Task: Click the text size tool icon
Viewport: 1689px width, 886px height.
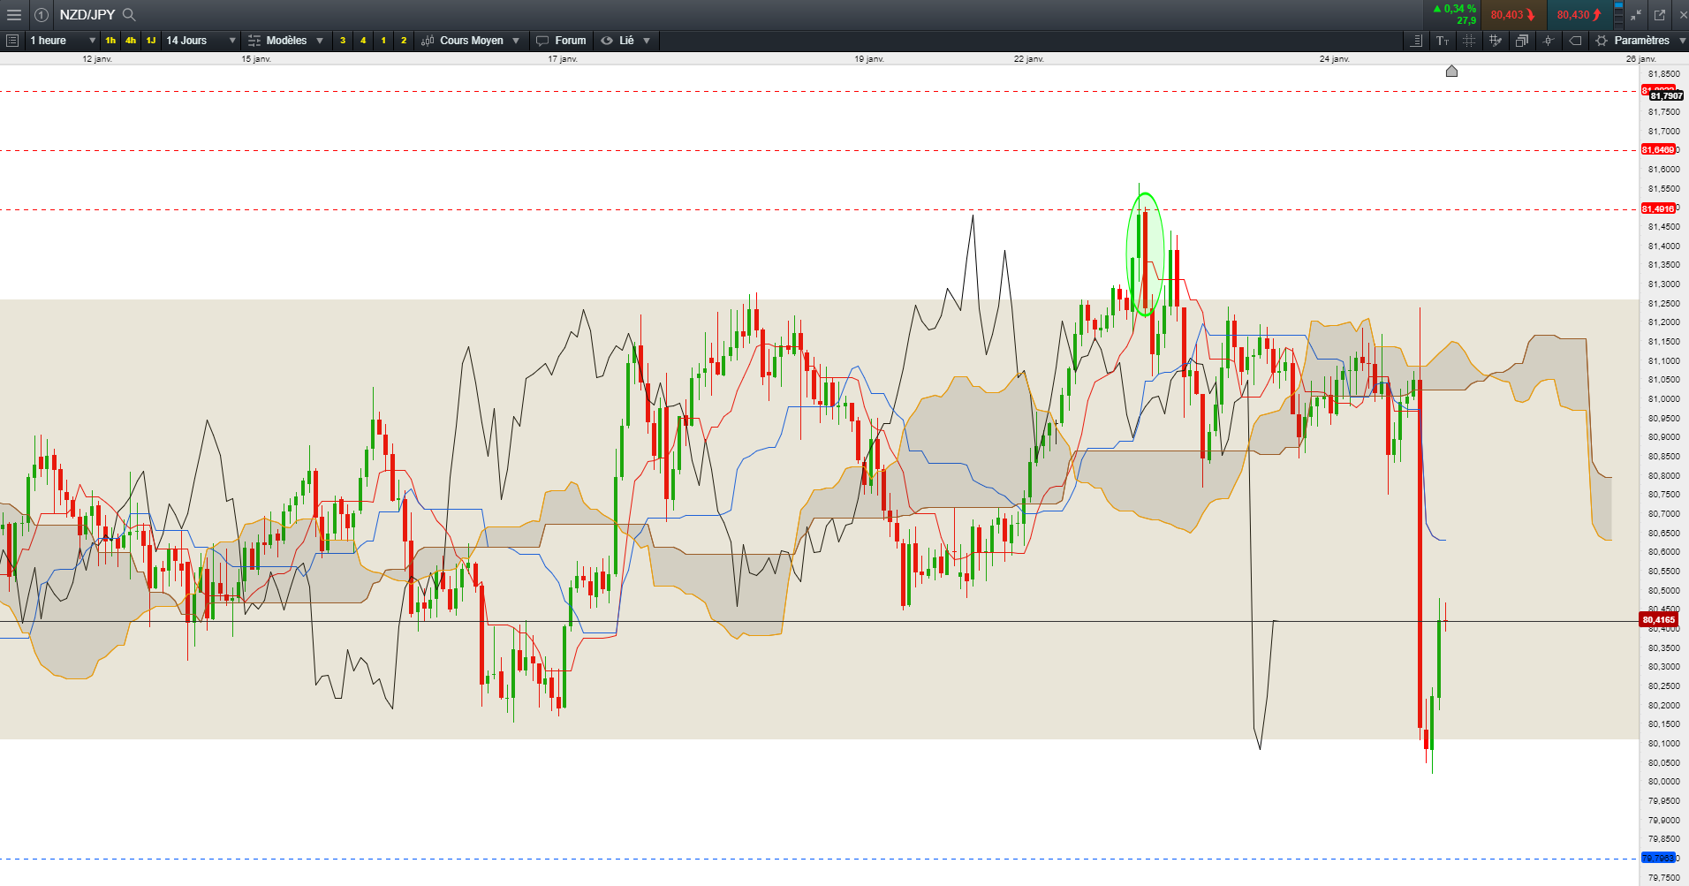Action: (1443, 41)
